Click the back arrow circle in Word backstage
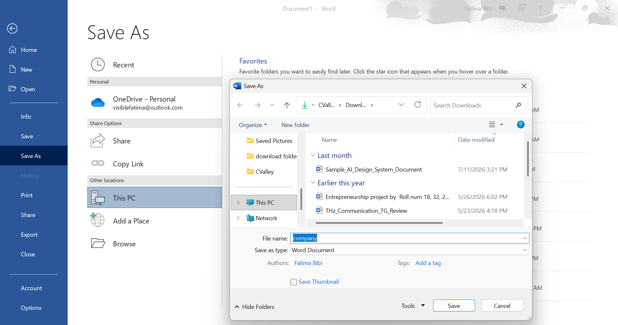Viewport: 618px width, 325px height. click(x=12, y=28)
